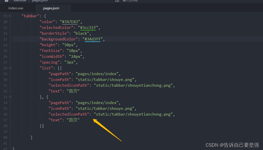263x150 pixels.
Task: Click the "list" key on line 28
Action: 46,68
